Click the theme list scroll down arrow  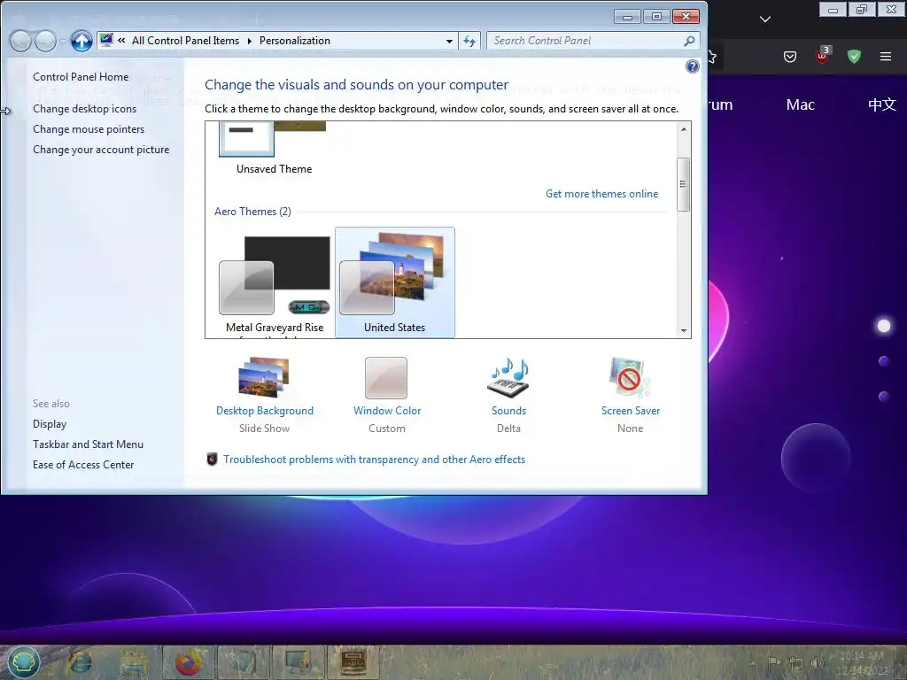tap(684, 331)
